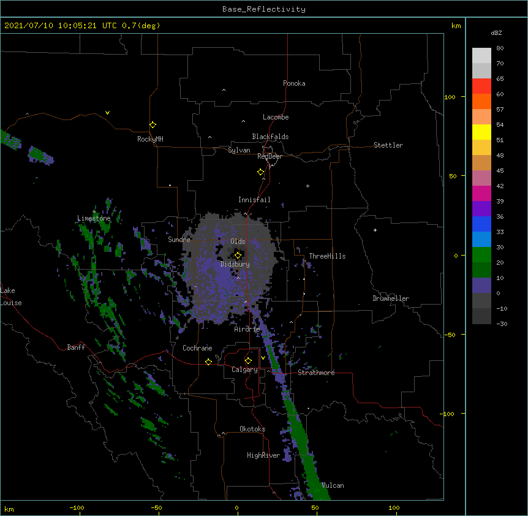Click the RockyMH label
The height and width of the screenshot is (516, 528).
tap(150, 139)
